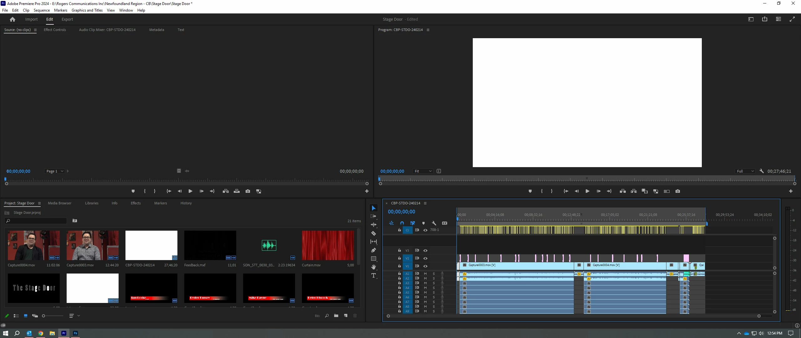801x338 pixels.
Task: Open the Sequence menu
Action: click(42, 10)
